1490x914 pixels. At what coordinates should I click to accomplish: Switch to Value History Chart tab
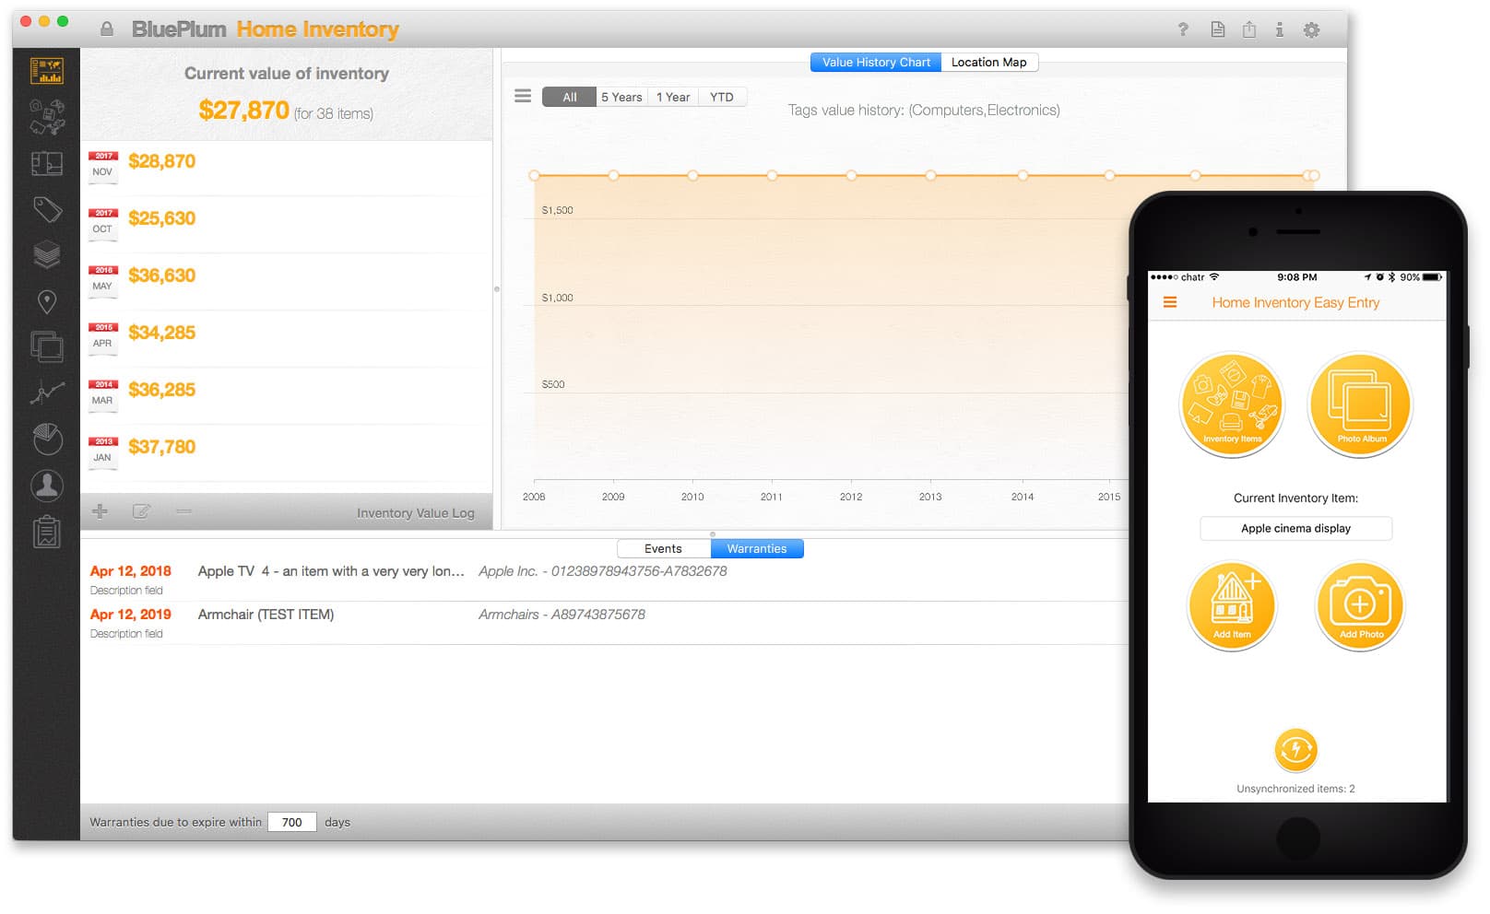point(876,62)
